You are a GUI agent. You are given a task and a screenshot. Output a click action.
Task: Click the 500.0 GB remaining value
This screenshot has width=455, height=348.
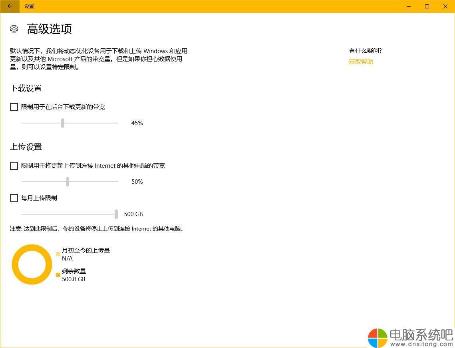click(x=74, y=279)
